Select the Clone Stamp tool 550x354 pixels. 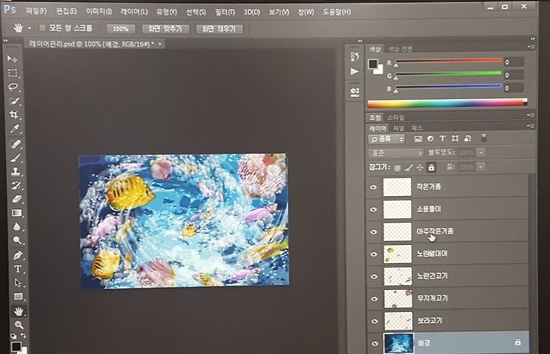[x=15, y=172]
